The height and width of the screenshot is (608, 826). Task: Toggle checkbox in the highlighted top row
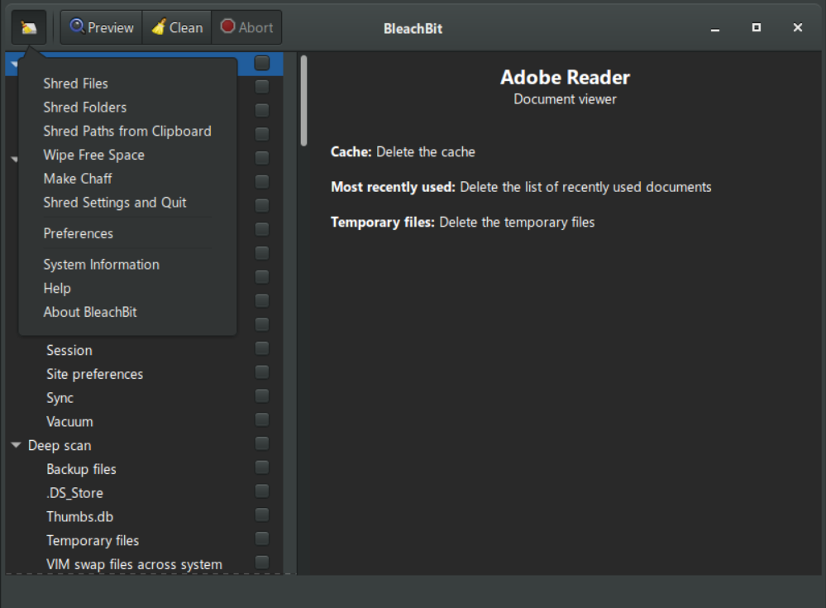[x=262, y=63]
